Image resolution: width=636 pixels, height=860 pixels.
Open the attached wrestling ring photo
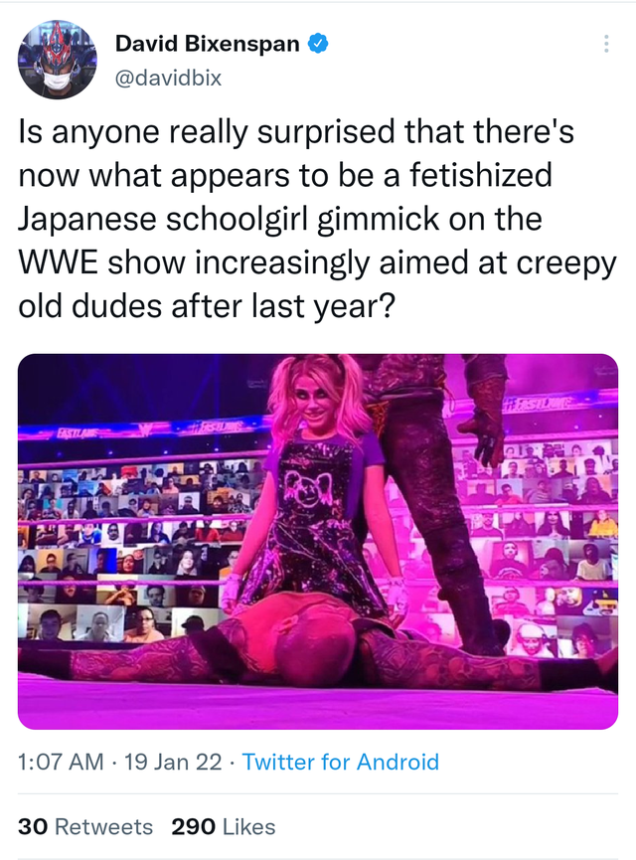click(318, 541)
